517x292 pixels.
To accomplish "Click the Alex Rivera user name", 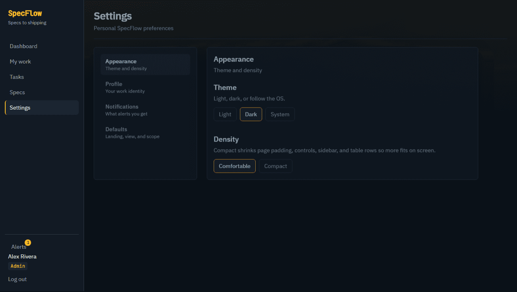I will click(22, 256).
